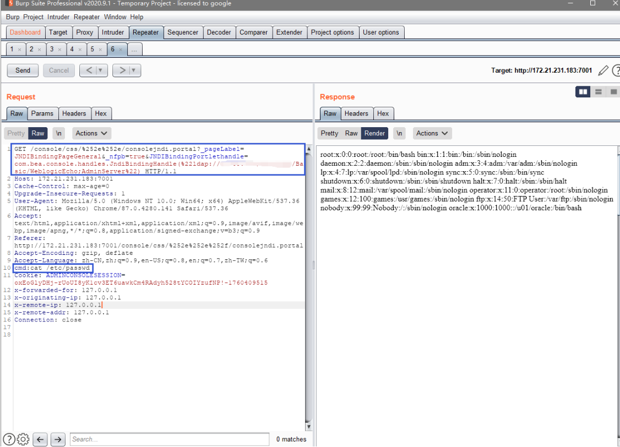Switch to the Extender tab
The width and height of the screenshot is (620, 447).
(x=289, y=32)
